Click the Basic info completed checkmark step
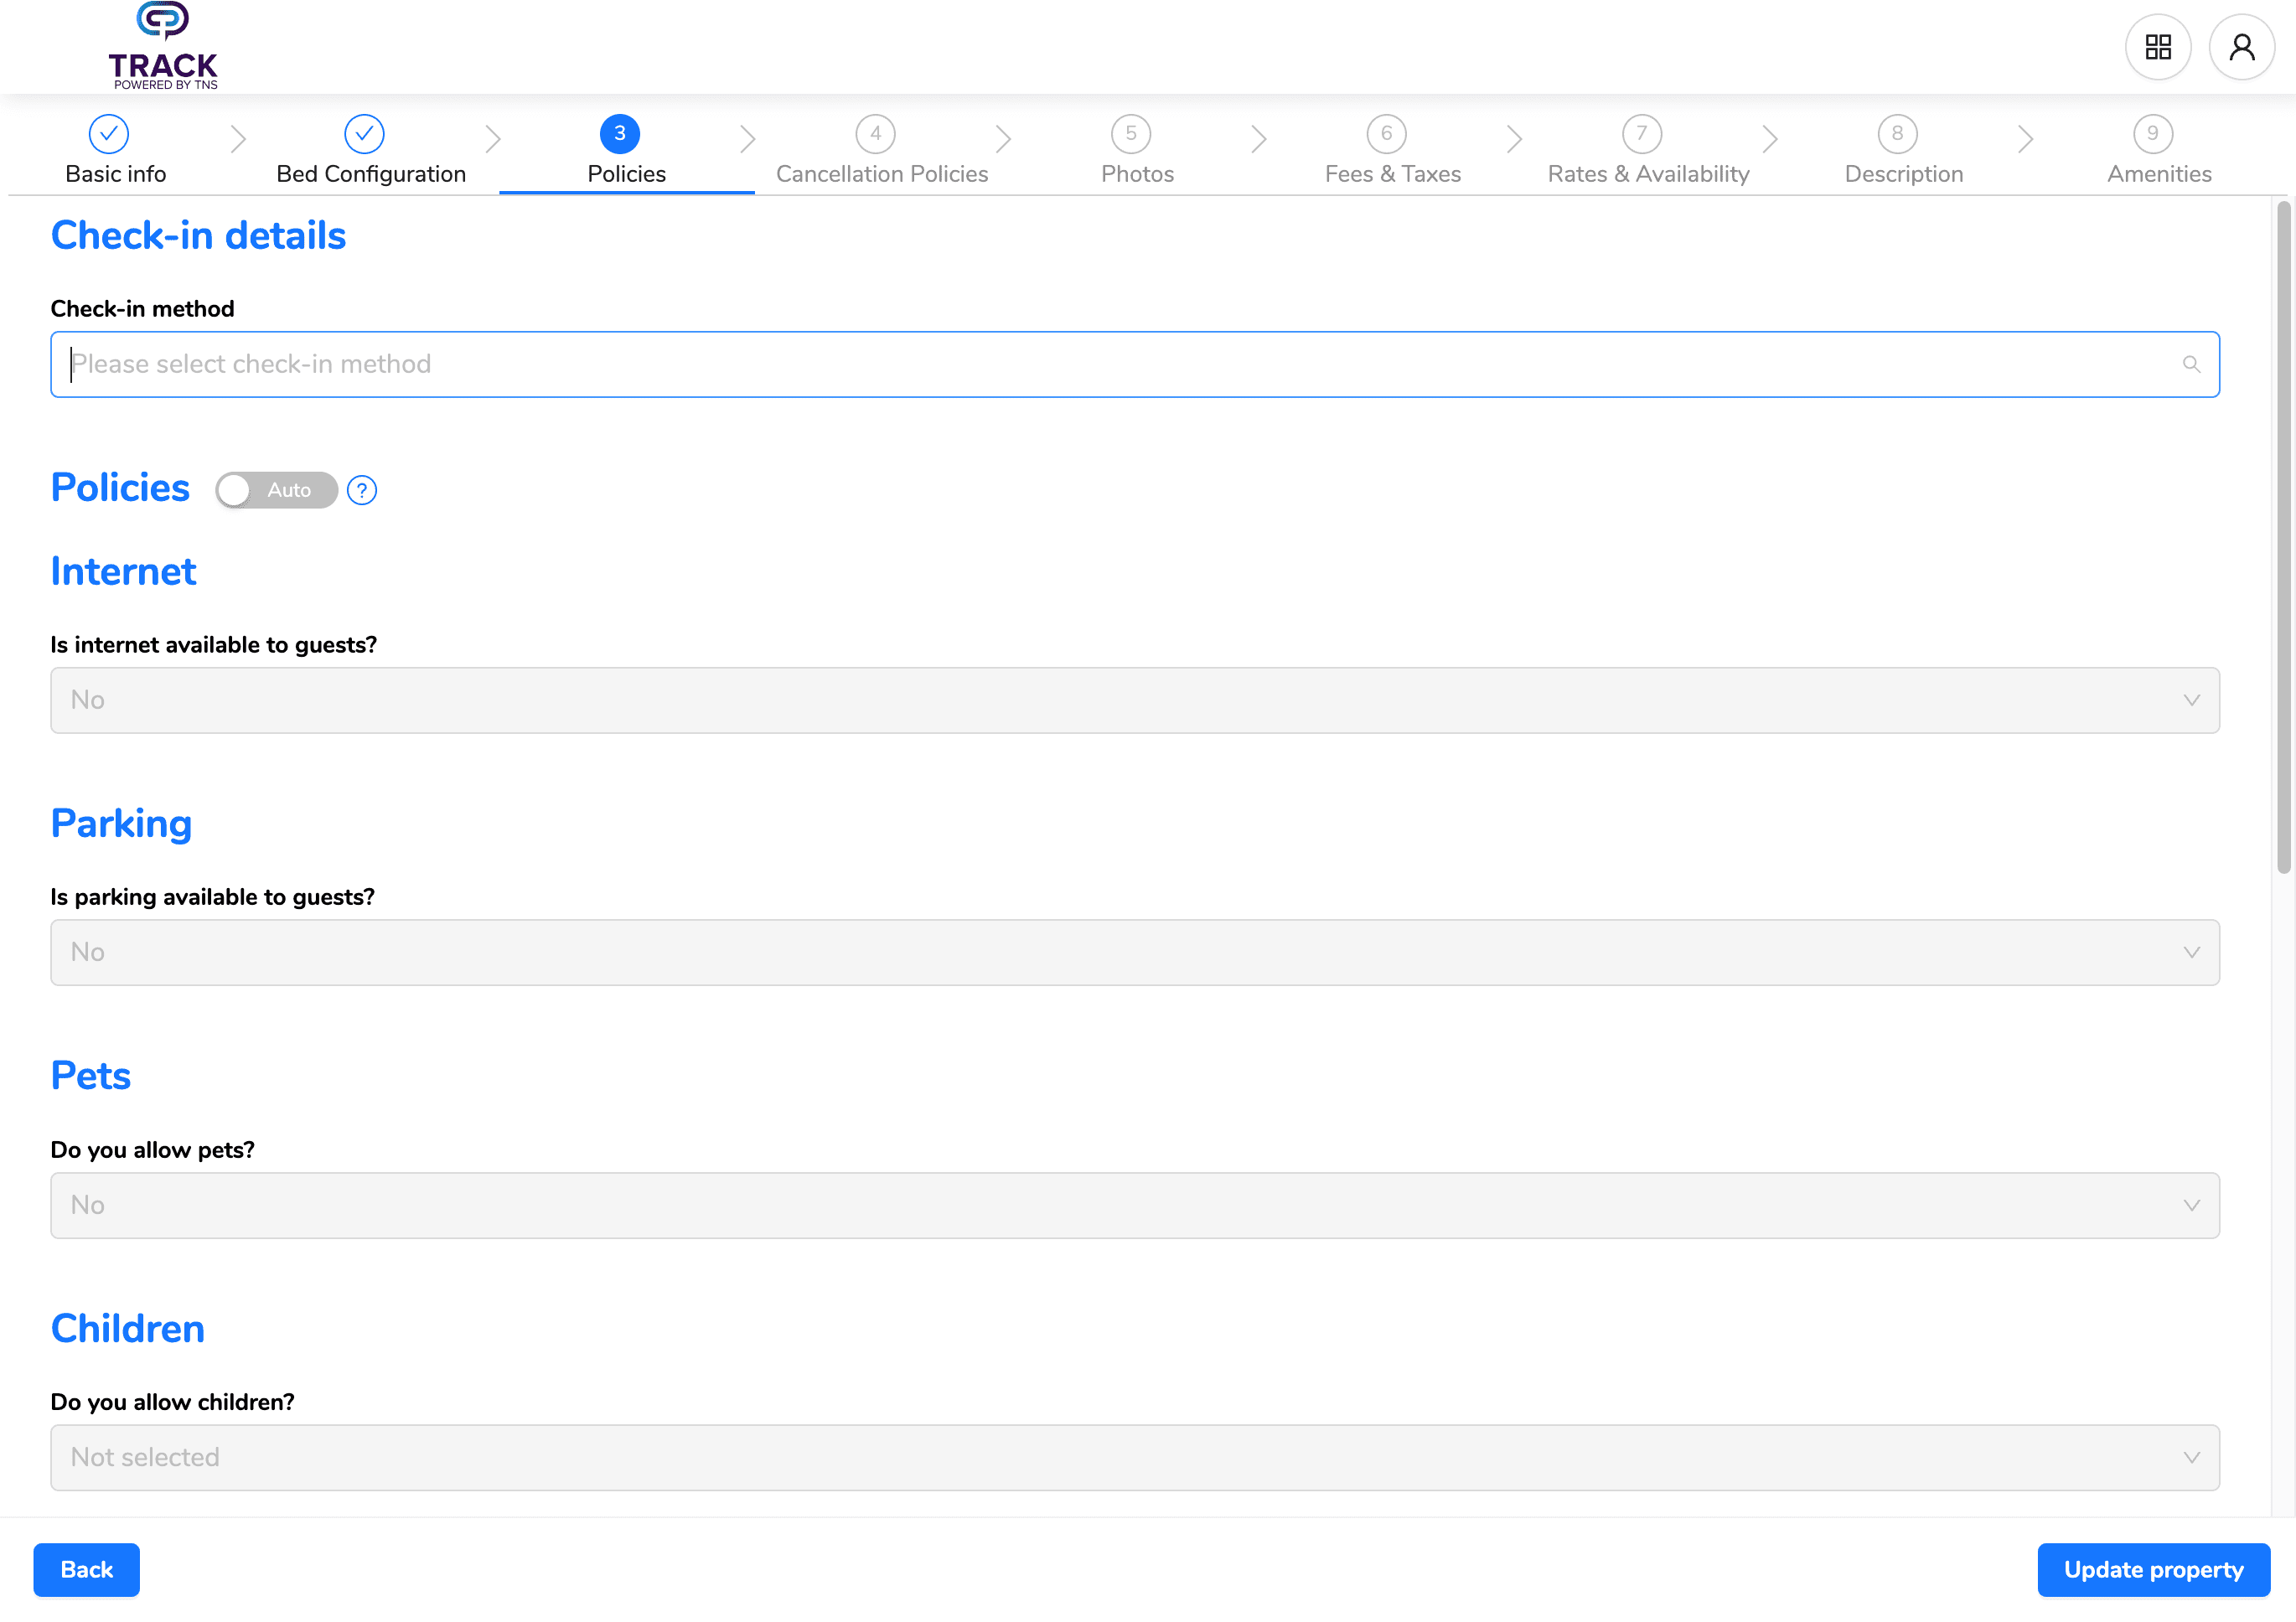The height and width of the screenshot is (1622, 2296). [x=109, y=133]
